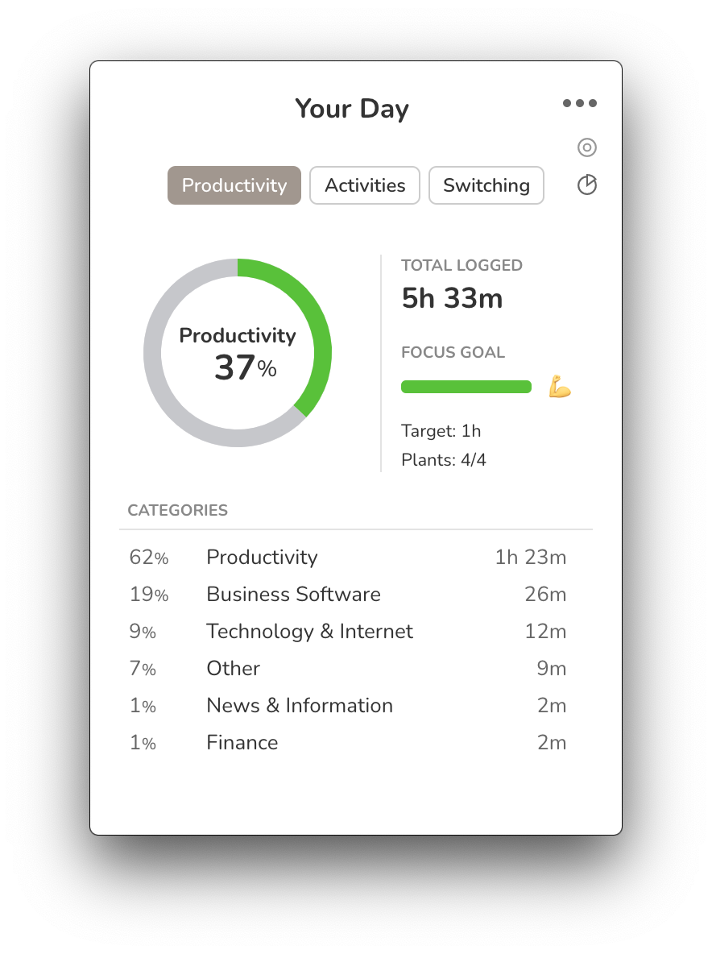
Task: Switch to the Switching tab
Action: [486, 185]
